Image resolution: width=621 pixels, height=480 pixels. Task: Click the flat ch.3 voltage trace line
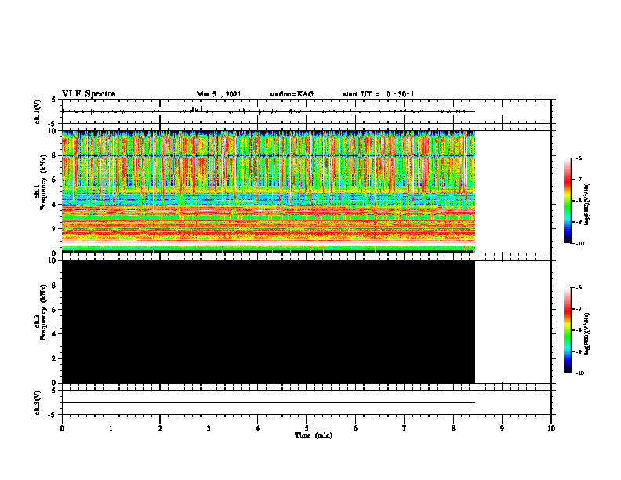(268, 402)
